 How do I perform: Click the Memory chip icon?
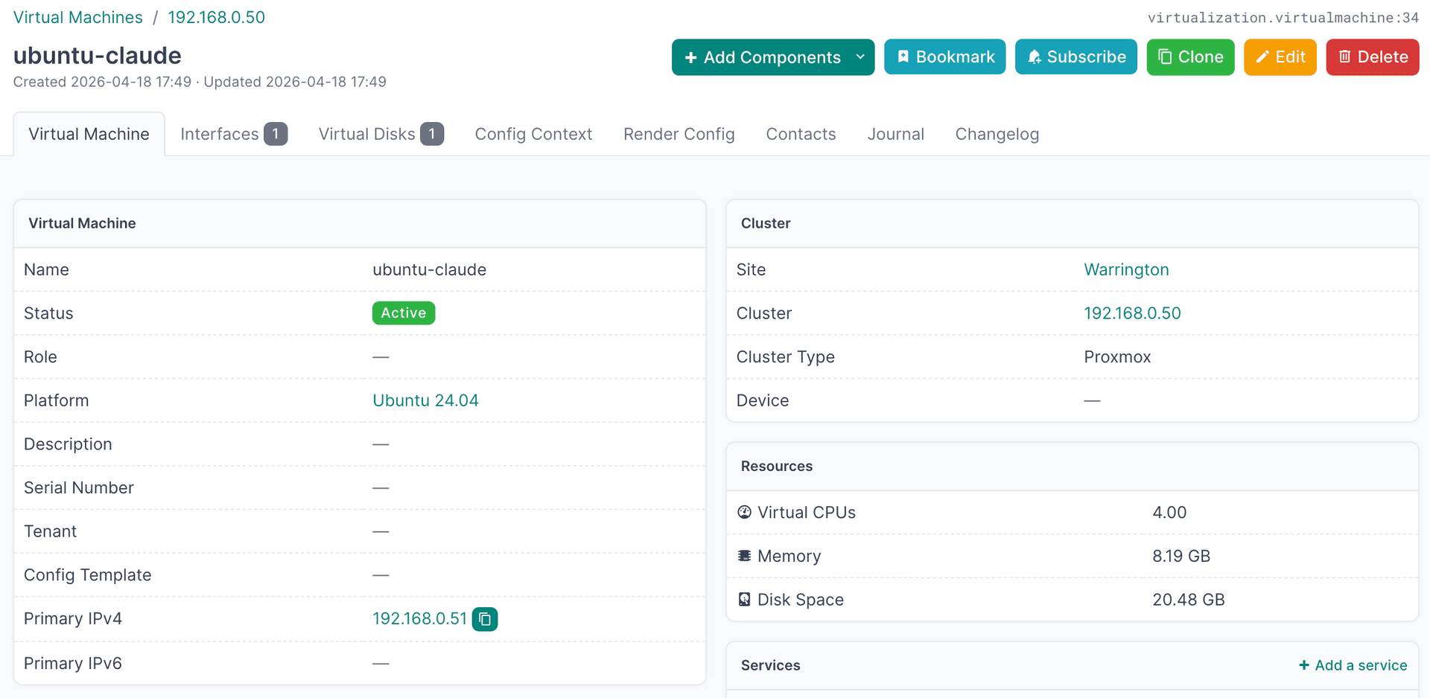(x=744, y=556)
